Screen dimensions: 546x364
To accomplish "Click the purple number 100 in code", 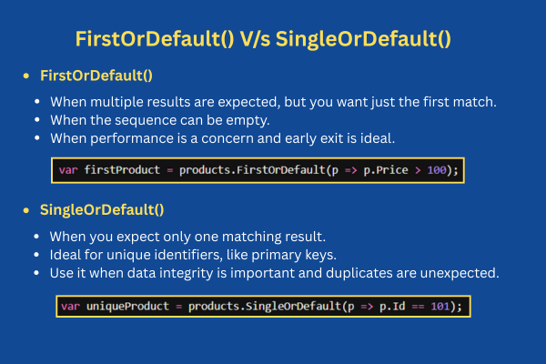I will pyautogui.click(x=437, y=170).
